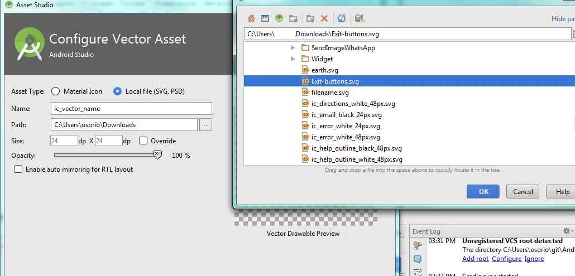Select Material Icon asset type
The image size is (575, 276).
[x=56, y=91]
